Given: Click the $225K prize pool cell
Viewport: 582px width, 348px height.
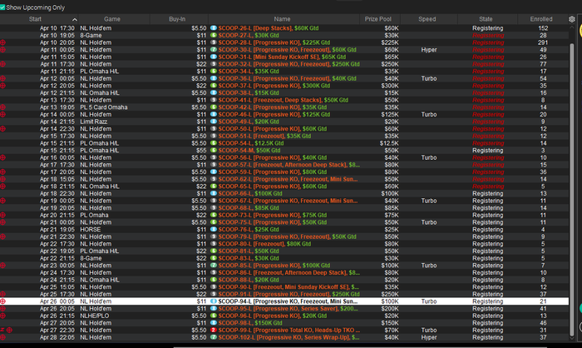Looking at the screenshot, I should (390, 42).
